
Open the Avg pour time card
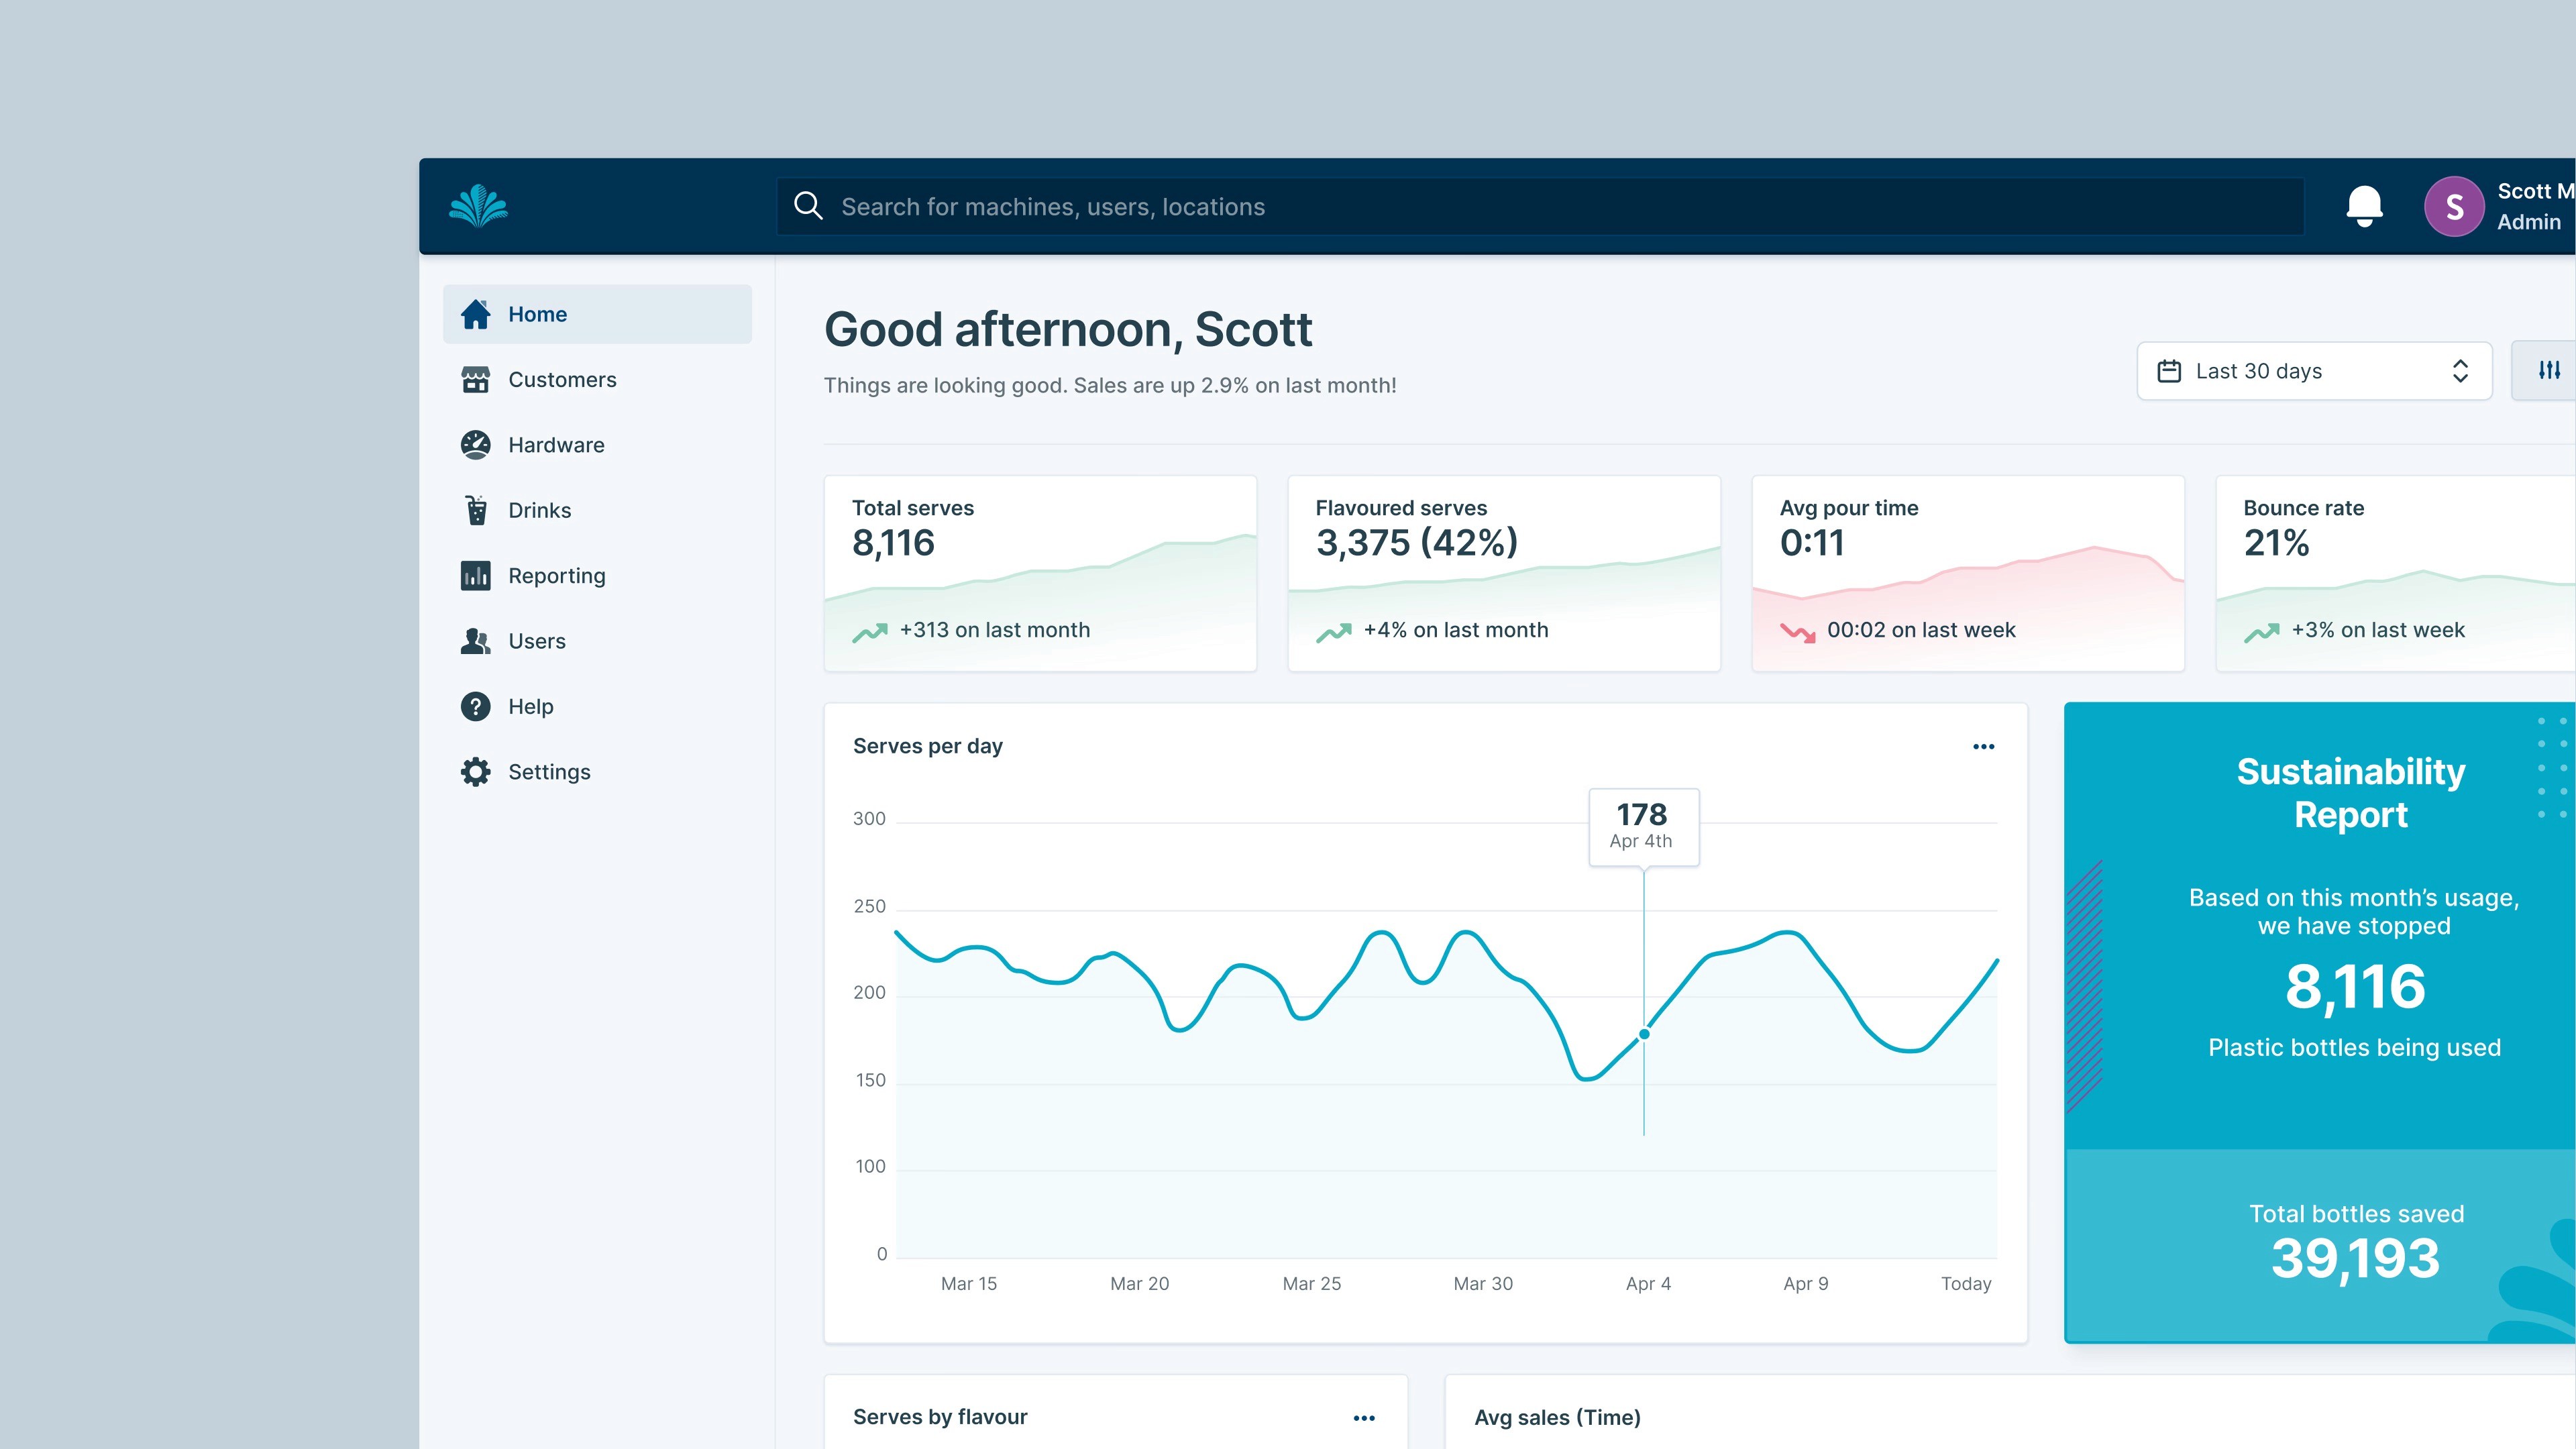tap(1967, 573)
